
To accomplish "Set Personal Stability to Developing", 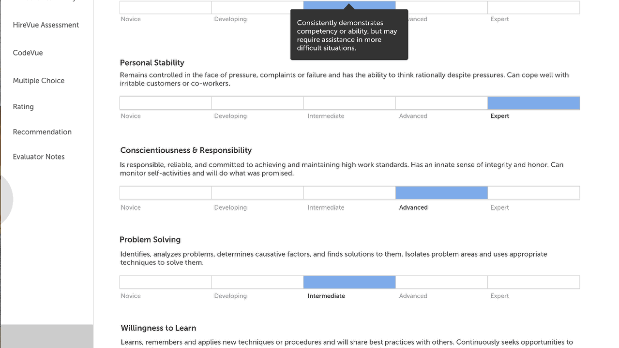I will [257, 103].
